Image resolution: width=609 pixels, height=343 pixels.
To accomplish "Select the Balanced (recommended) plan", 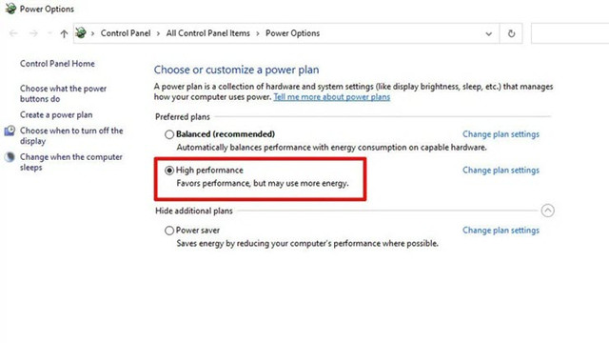I will (169, 134).
